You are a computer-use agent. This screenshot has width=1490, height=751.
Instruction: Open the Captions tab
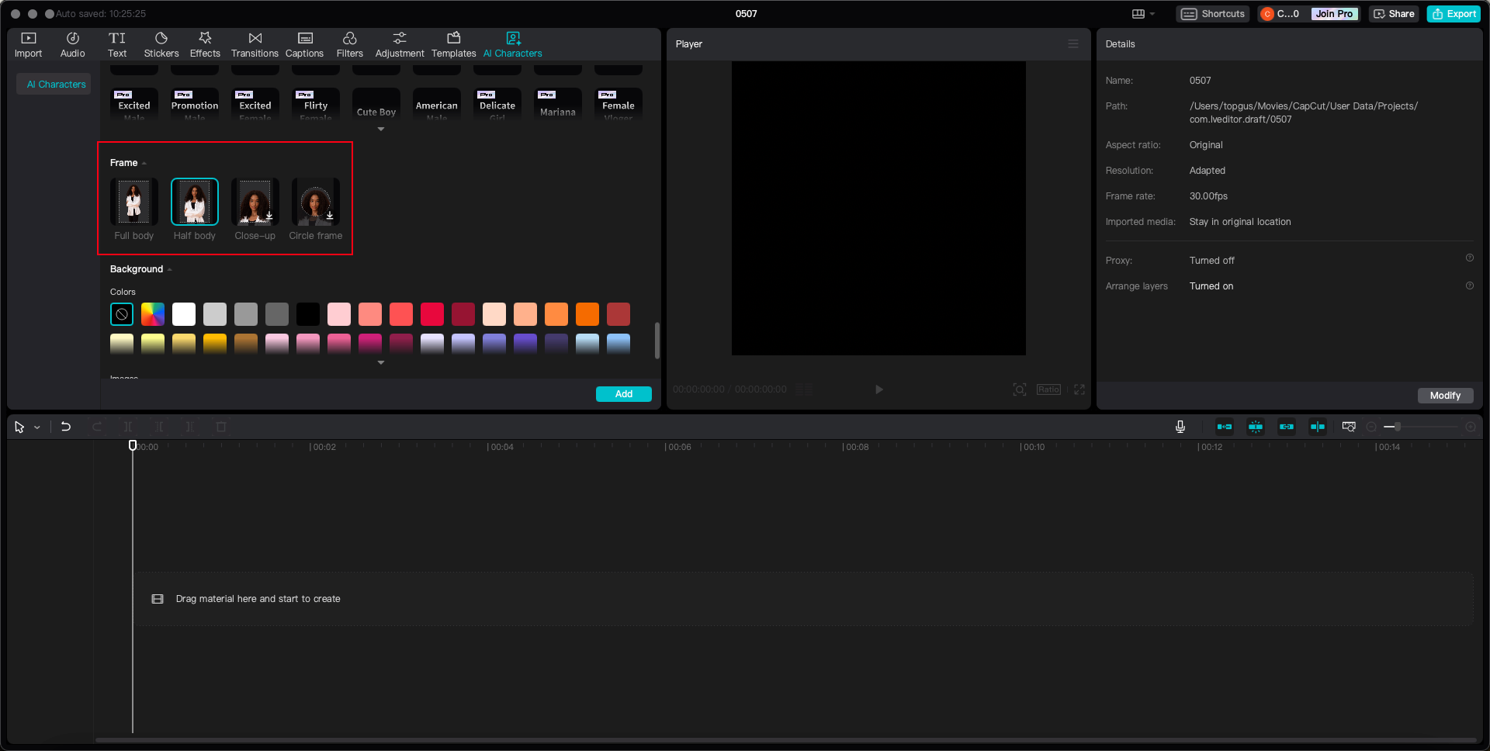click(304, 45)
